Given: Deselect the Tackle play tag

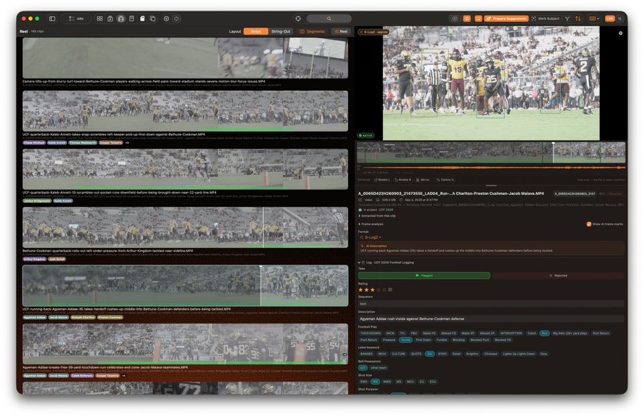Looking at the screenshot, I should pos(405,340).
